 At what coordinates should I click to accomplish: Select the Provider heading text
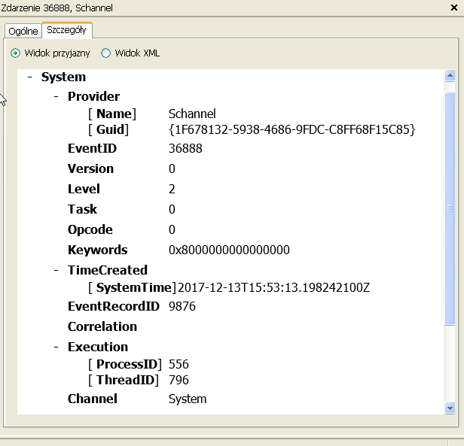tap(94, 96)
